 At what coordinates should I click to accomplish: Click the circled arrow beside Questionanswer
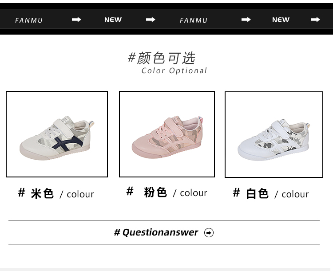(x=209, y=232)
